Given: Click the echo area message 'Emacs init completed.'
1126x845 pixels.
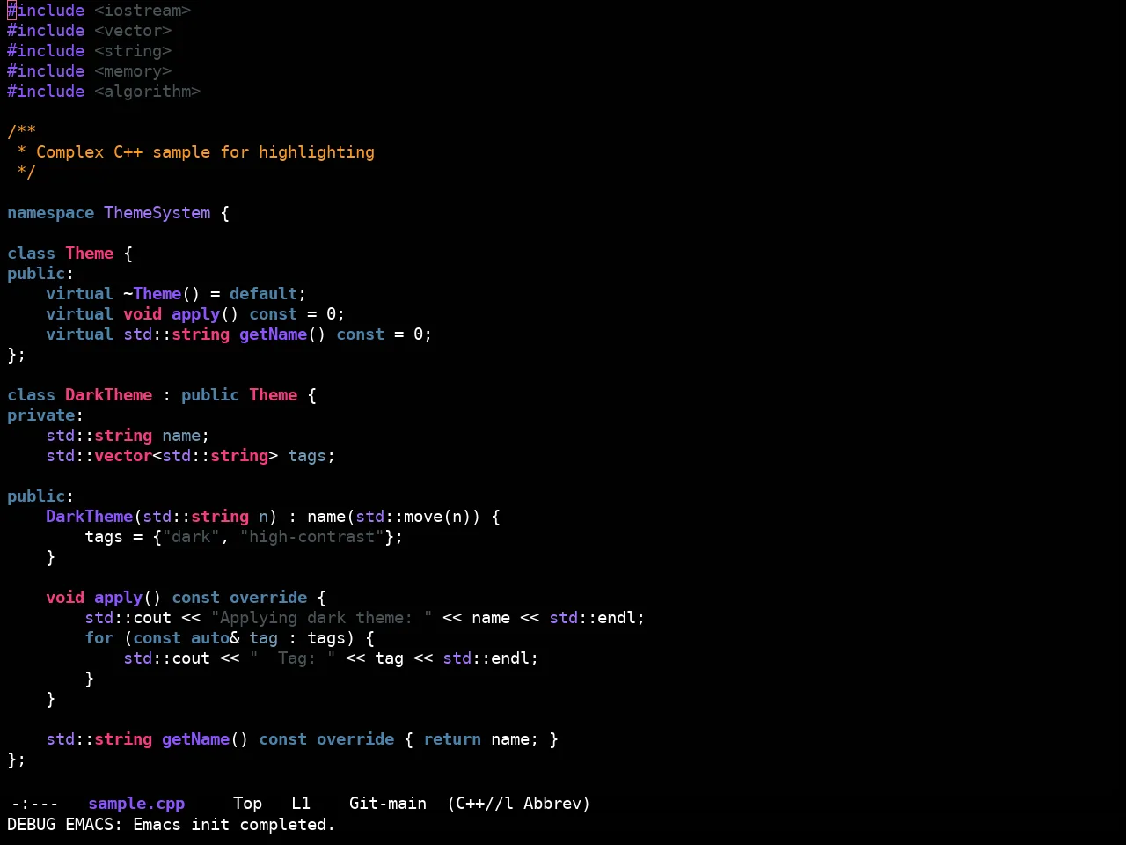Looking at the screenshot, I should point(234,825).
